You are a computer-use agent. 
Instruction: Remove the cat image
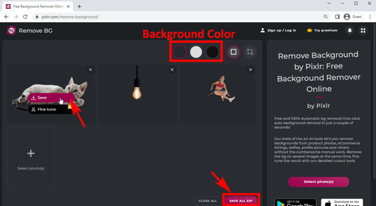(90, 70)
